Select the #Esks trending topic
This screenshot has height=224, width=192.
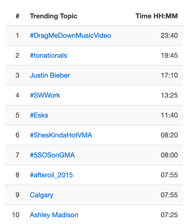point(39,115)
